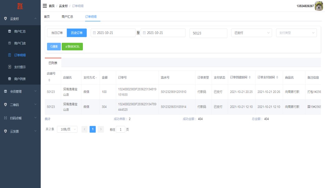Select the 当日订单 toggle option
Image resolution: width=325 pixels, height=188 pixels.
(x=57, y=33)
